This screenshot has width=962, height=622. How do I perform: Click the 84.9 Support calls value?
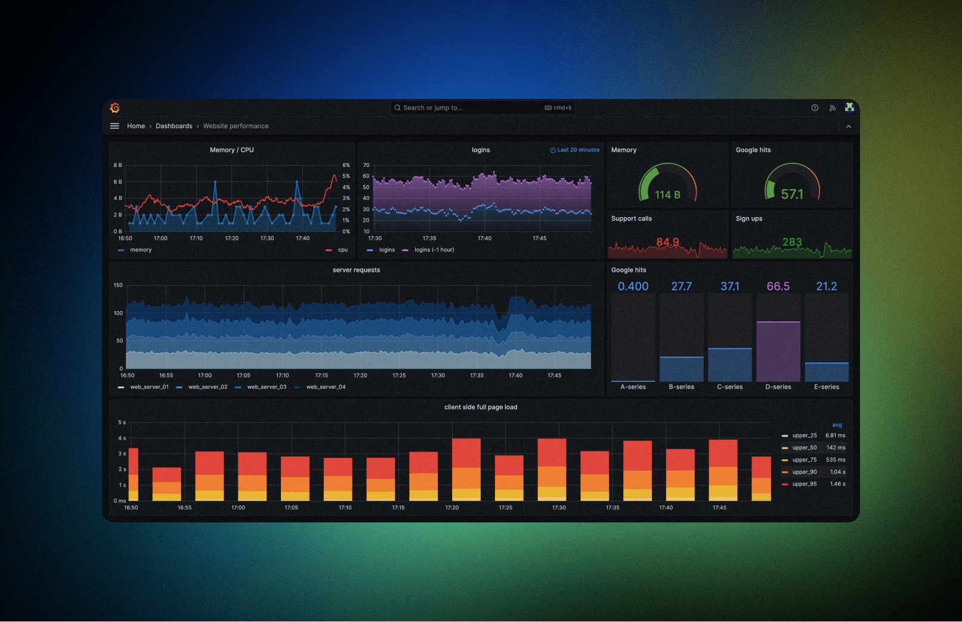[667, 242]
